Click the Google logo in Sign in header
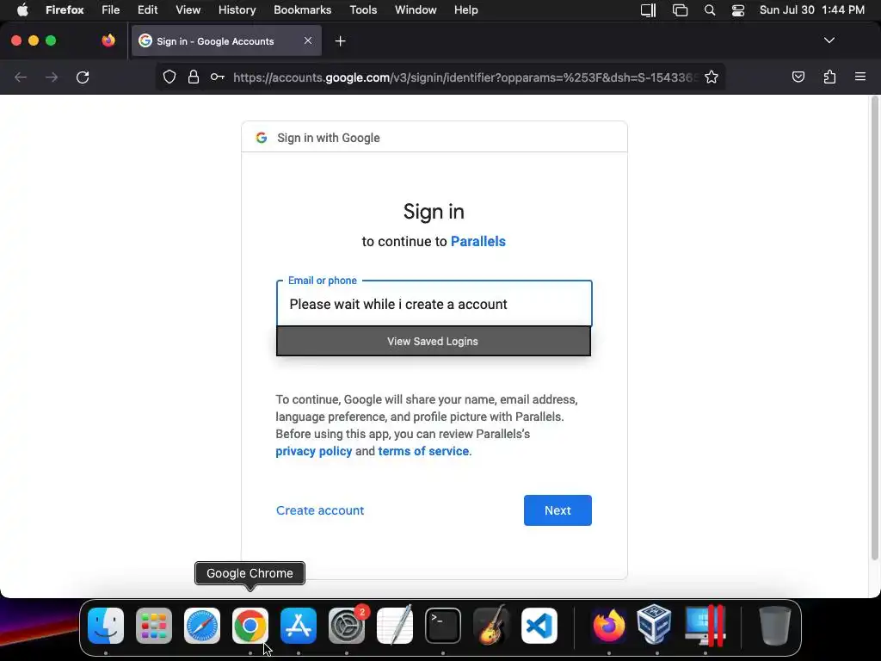This screenshot has height=661, width=881. click(262, 138)
